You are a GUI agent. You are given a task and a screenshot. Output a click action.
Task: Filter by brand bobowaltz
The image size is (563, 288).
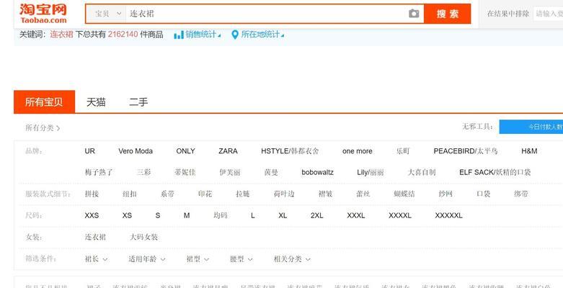pyautogui.click(x=317, y=172)
